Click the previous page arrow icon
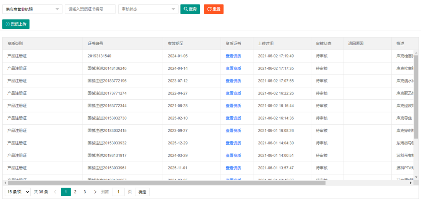The height and width of the screenshot is (203, 421). [55, 192]
